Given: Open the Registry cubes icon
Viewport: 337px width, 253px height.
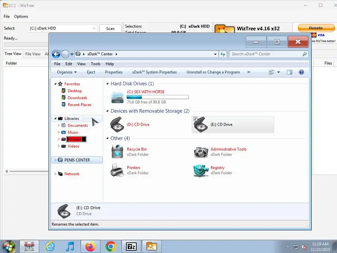Looking at the screenshot, I should (x=201, y=171).
